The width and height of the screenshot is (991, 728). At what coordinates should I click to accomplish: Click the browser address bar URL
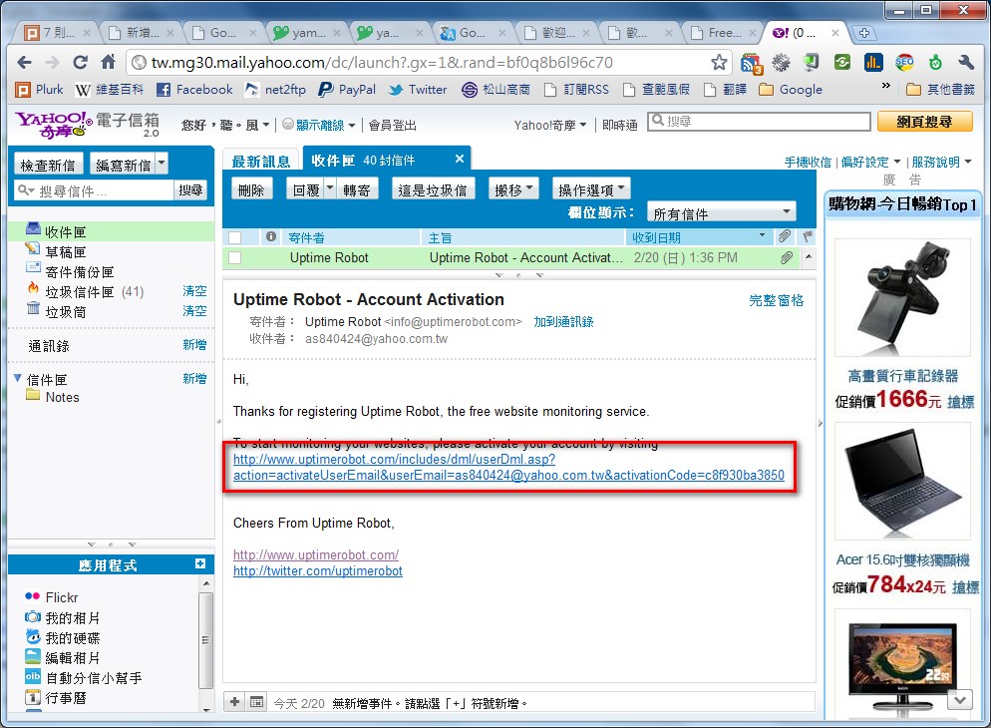click(x=382, y=62)
